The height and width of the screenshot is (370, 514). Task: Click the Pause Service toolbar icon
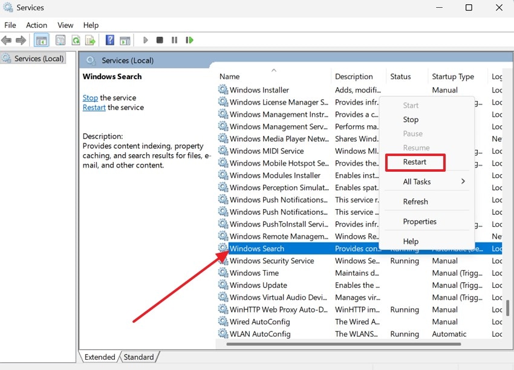tap(174, 40)
